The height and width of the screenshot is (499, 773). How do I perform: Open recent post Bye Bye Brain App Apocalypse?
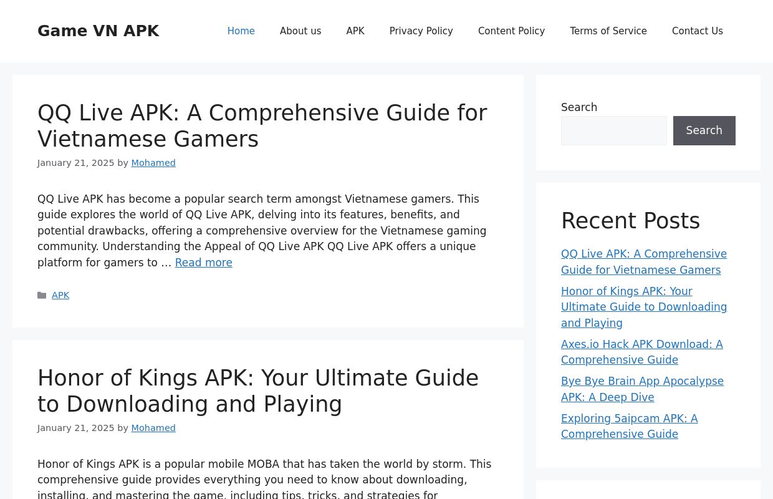642,389
